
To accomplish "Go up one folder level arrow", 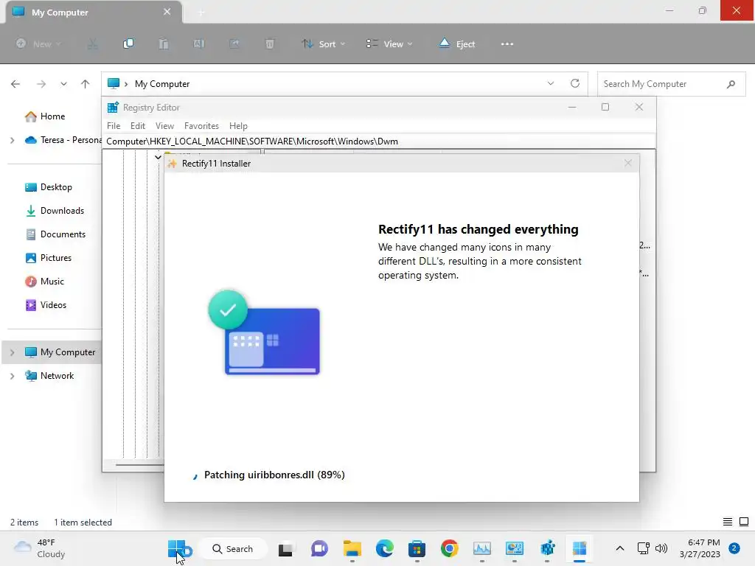I will click(86, 84).
